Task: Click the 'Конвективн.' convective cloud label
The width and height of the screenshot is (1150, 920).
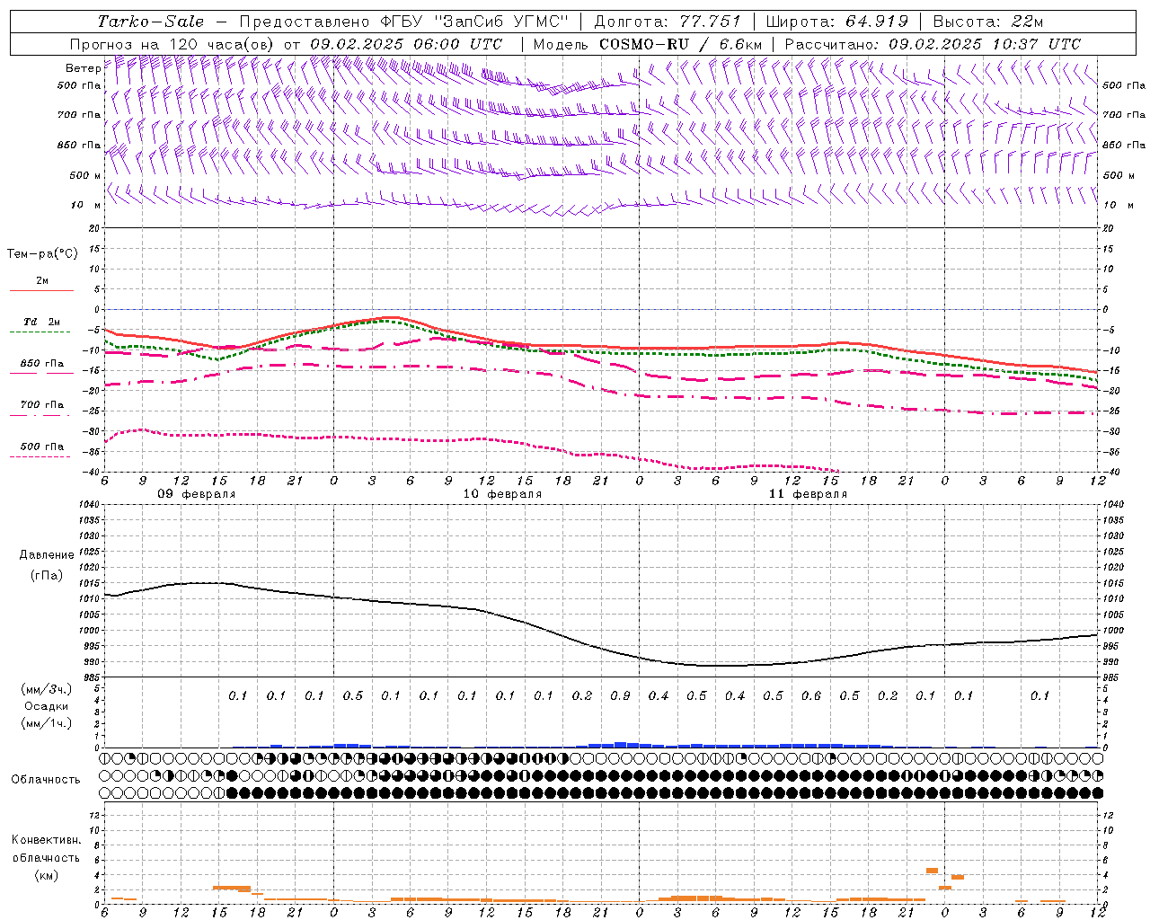Action: click(x=46, y=840)
